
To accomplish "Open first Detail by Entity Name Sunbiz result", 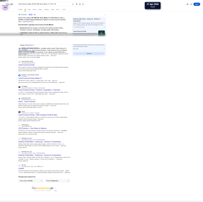I will click(40, 142).
